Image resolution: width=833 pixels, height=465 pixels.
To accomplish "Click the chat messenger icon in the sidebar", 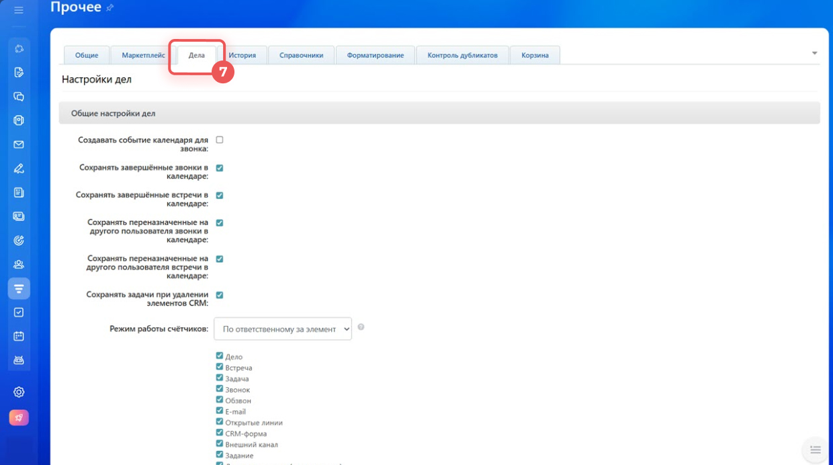I will 19,96.
